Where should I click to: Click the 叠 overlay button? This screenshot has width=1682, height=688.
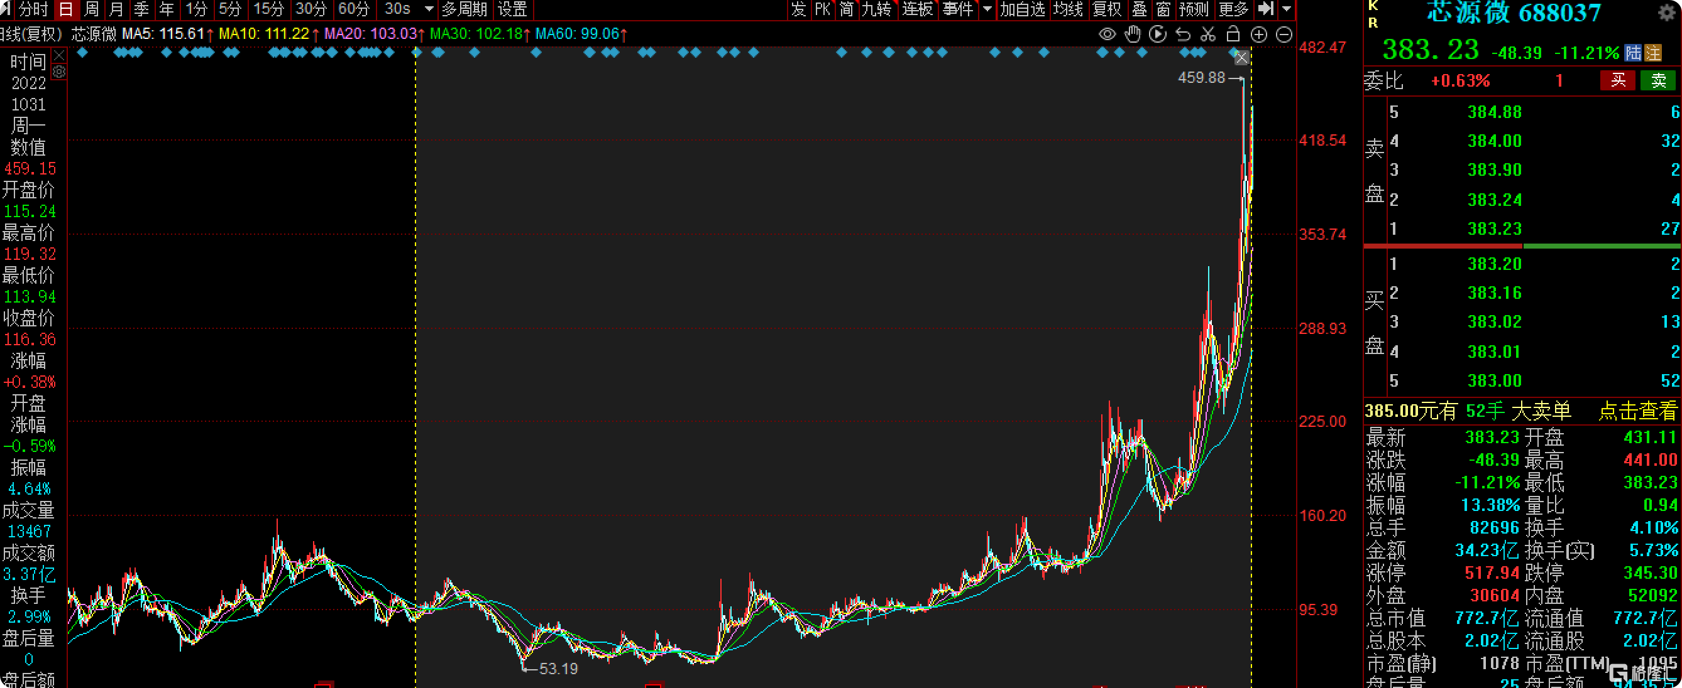(1140, 9)
